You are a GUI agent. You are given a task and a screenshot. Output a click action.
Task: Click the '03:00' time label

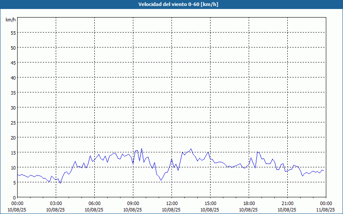coord(56,204)
